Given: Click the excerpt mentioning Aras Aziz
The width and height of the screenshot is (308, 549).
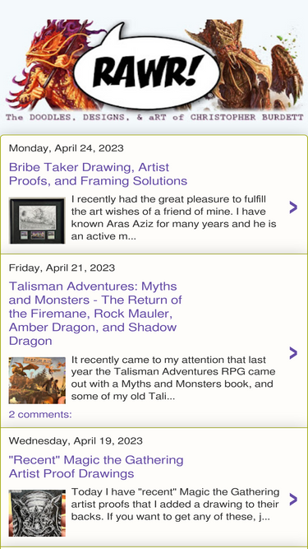Looking at the screenshot, I should (x=174, y=218).
